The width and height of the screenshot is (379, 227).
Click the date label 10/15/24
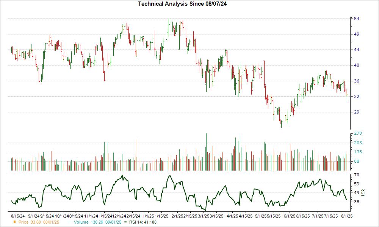tap(76, 216)
